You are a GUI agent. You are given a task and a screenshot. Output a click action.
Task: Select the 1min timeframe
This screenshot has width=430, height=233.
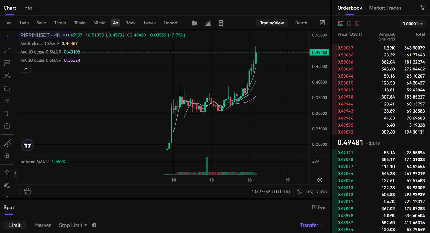24,23
